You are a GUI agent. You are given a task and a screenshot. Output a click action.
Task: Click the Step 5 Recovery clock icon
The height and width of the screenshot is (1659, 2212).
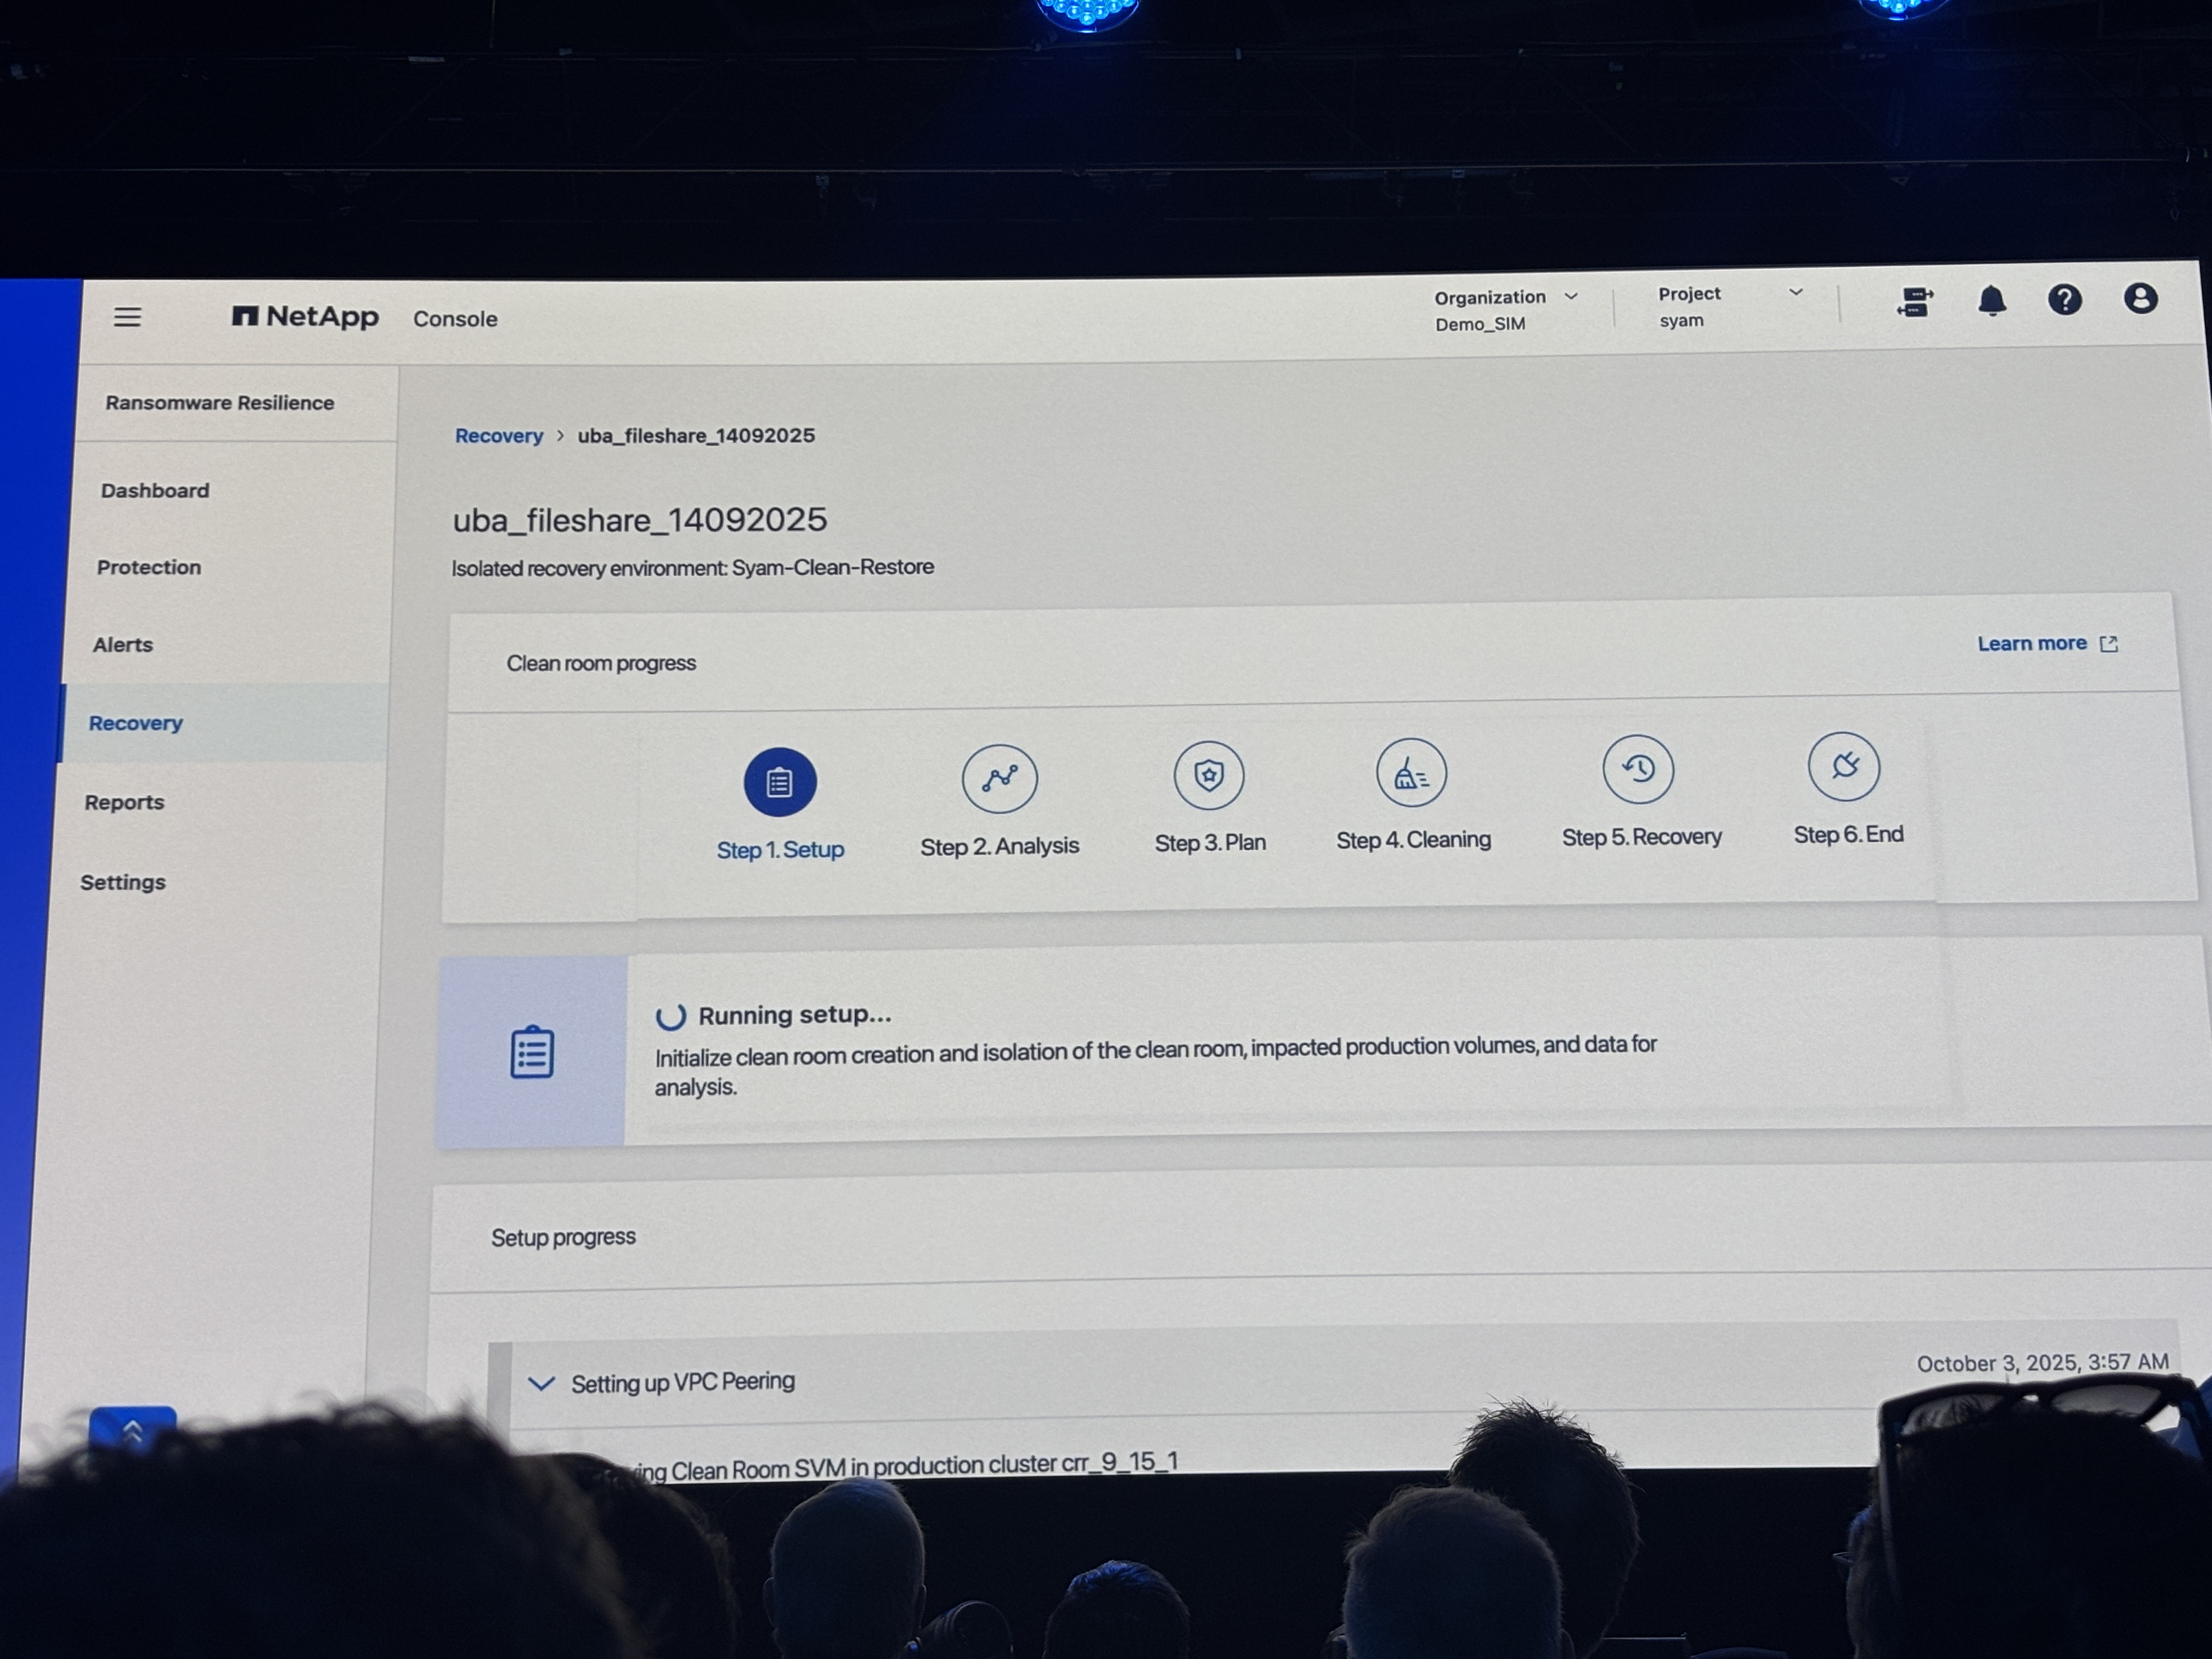coord(1638,769)
